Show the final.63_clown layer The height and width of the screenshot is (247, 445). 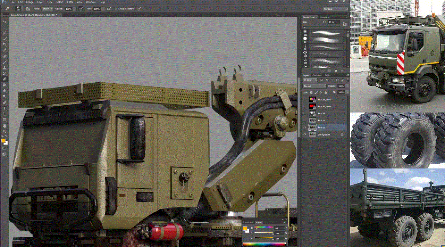point(305,100)
